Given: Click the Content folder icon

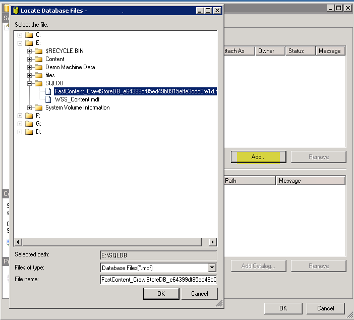Looking at the screenshot, I should point(39,59).
